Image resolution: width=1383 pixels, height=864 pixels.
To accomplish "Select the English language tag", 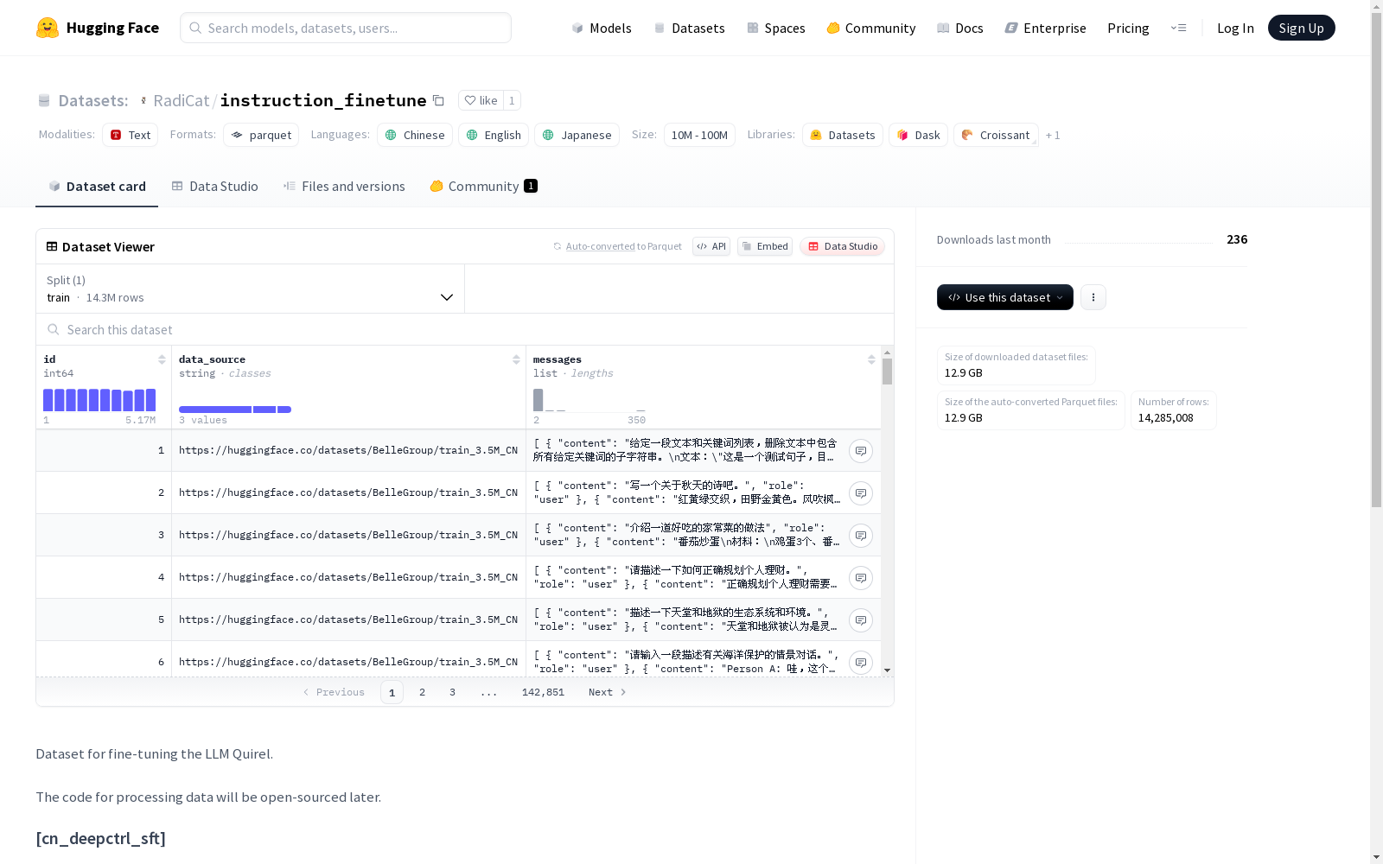I will 494,135.
